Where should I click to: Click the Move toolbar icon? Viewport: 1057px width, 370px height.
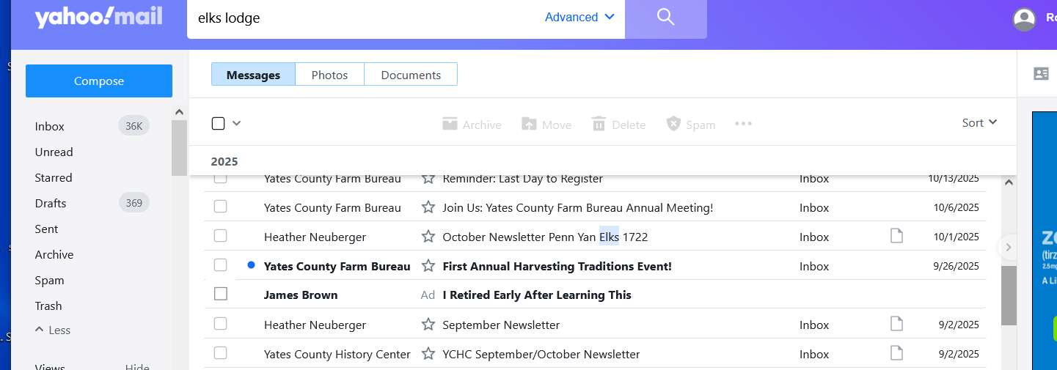[x=529, y=124]
